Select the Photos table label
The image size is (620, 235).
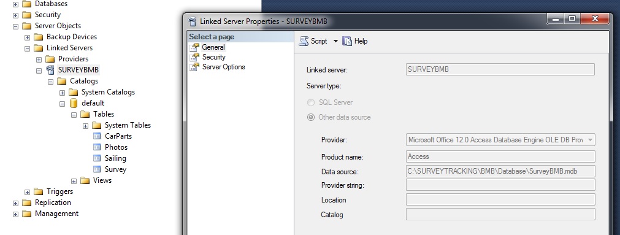click(x=117, y=147)
